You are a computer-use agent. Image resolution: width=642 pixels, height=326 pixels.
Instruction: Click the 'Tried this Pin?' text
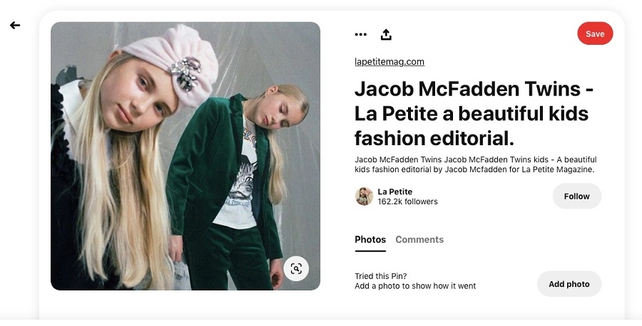click(381, 276)
